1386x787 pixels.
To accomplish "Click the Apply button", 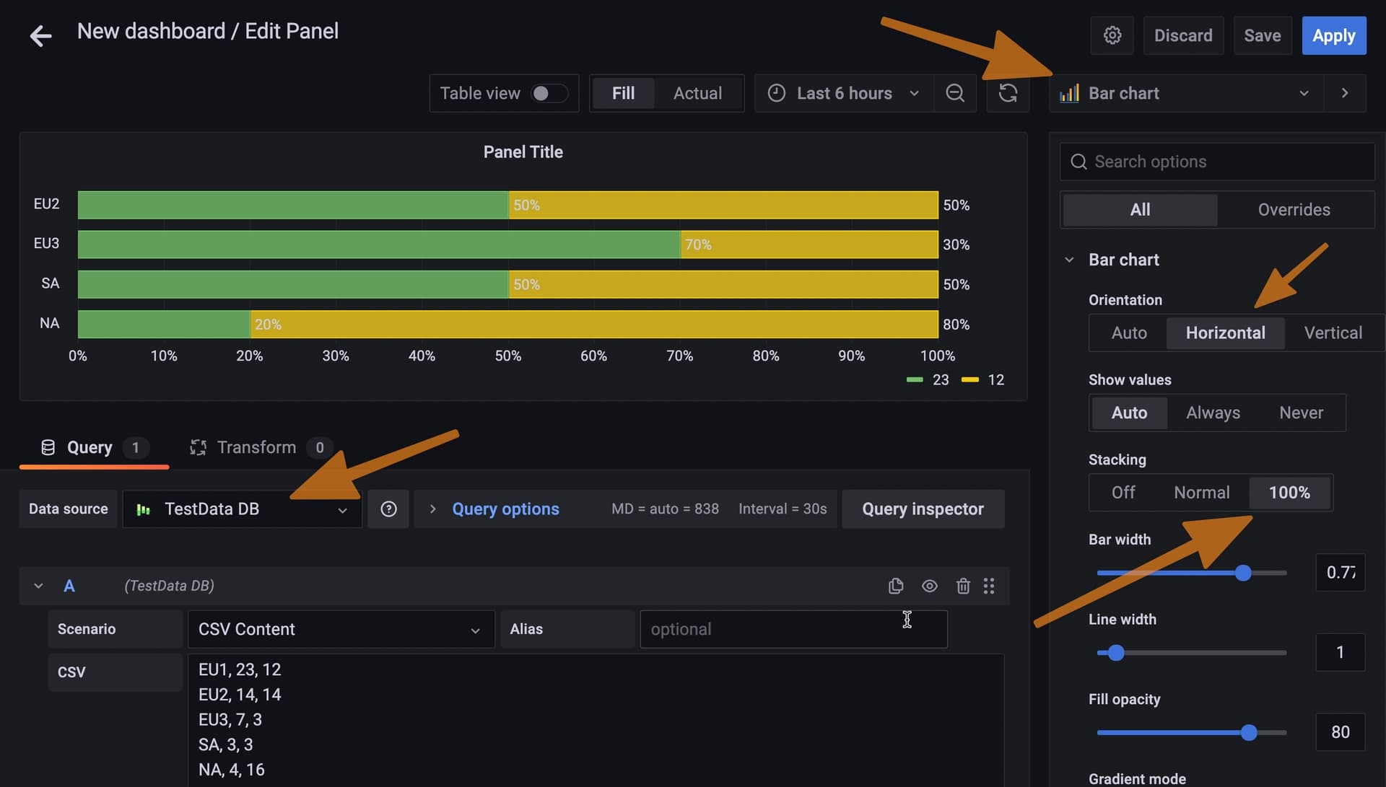I will [x=1333, y=35].
